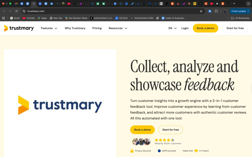Bookmark this page with the star icon
This screenshot has height=157, width=252.
click(201, 11)
